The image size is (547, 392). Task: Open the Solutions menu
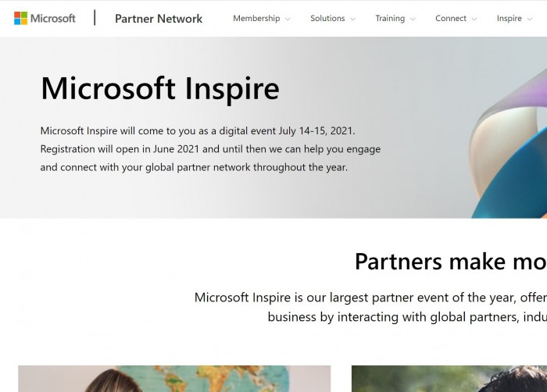point(327,19)
